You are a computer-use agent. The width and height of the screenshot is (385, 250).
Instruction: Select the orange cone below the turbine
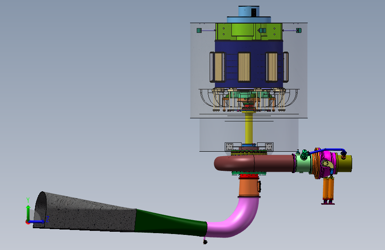tap(249, 187)
